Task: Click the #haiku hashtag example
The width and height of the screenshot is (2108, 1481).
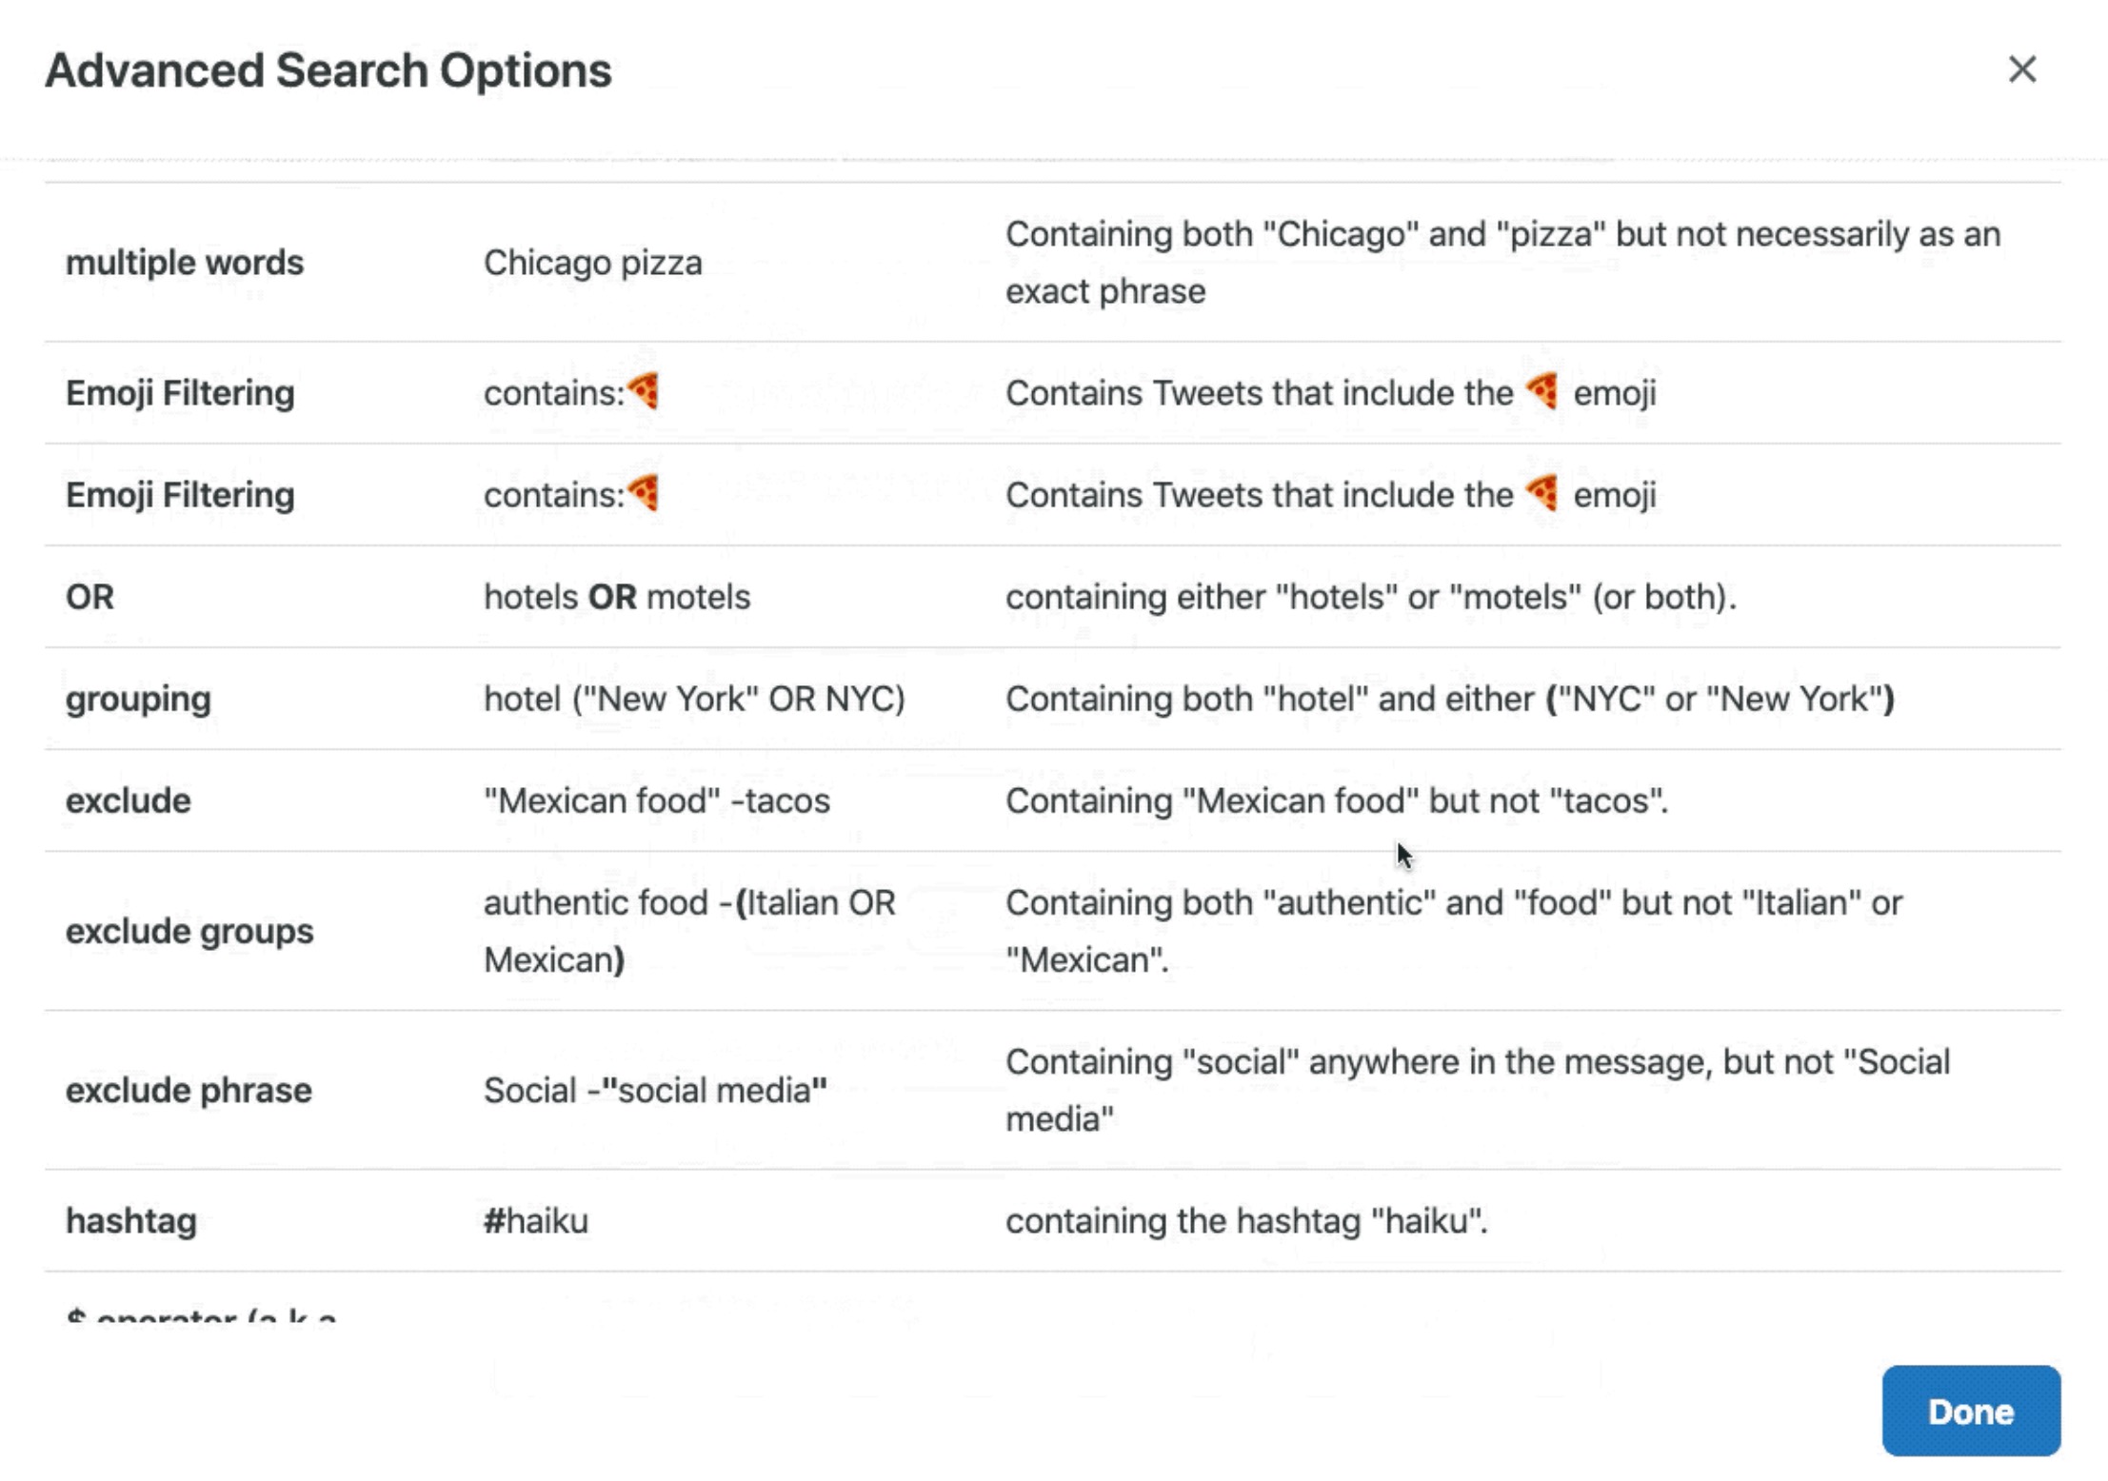Action: pos(535,1220)
